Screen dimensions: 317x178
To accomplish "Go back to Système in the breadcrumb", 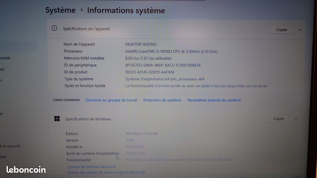I will pos(60,10).
